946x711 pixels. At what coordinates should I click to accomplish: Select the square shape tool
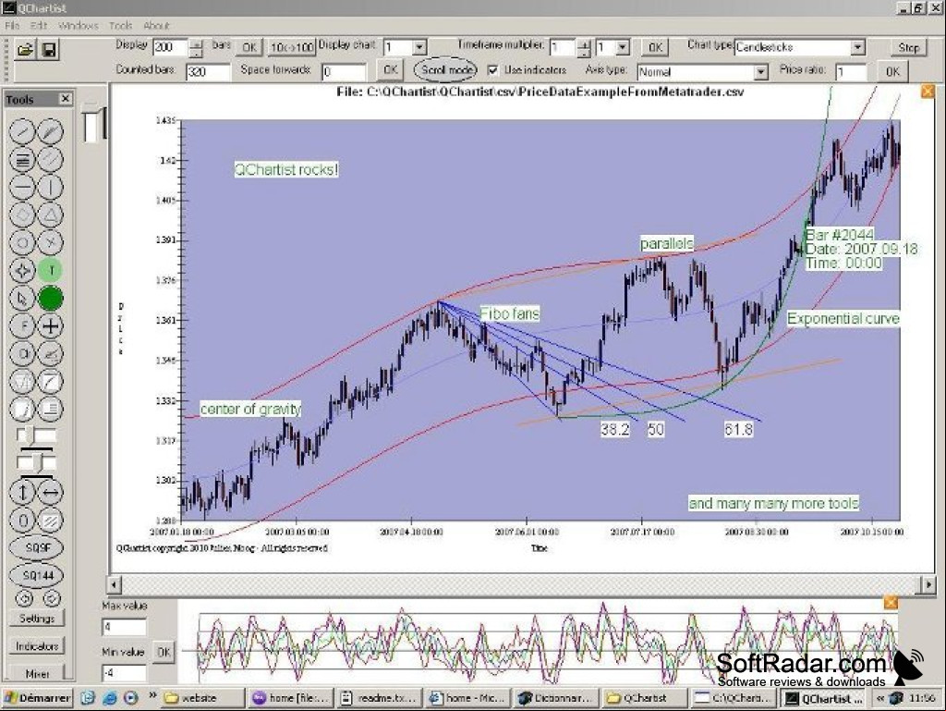point(22,215)
